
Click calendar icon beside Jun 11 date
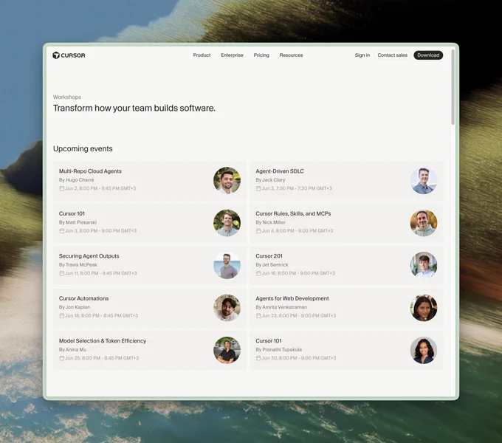pyautogui.click(x=61, y=273)
